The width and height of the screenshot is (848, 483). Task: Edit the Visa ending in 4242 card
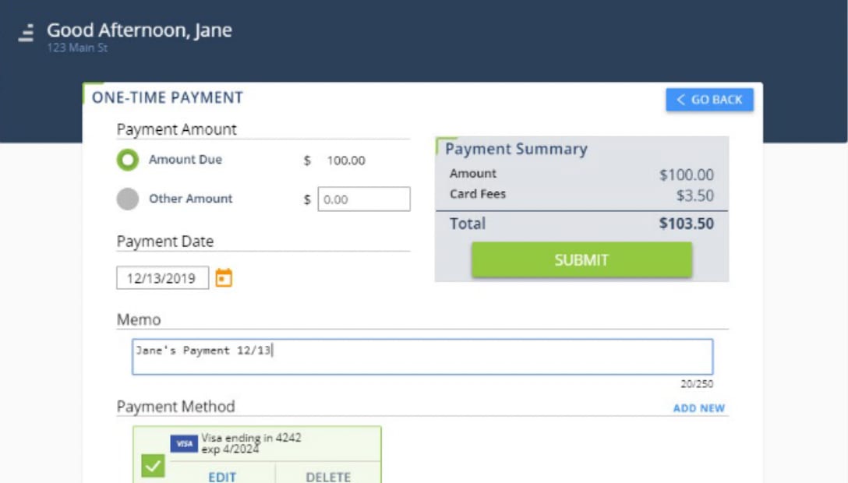(222, 477)
